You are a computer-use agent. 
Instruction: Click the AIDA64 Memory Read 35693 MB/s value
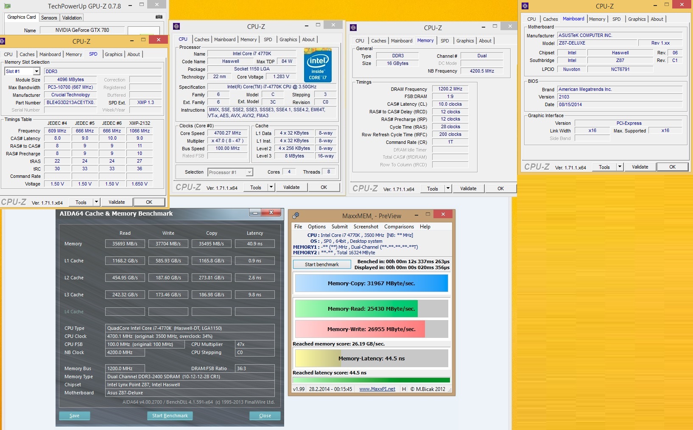point(125,244)
